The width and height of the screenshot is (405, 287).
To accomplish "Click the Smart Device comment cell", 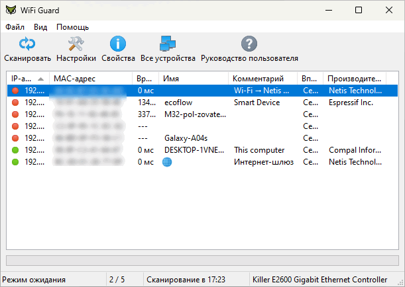I will coord(257,102).
